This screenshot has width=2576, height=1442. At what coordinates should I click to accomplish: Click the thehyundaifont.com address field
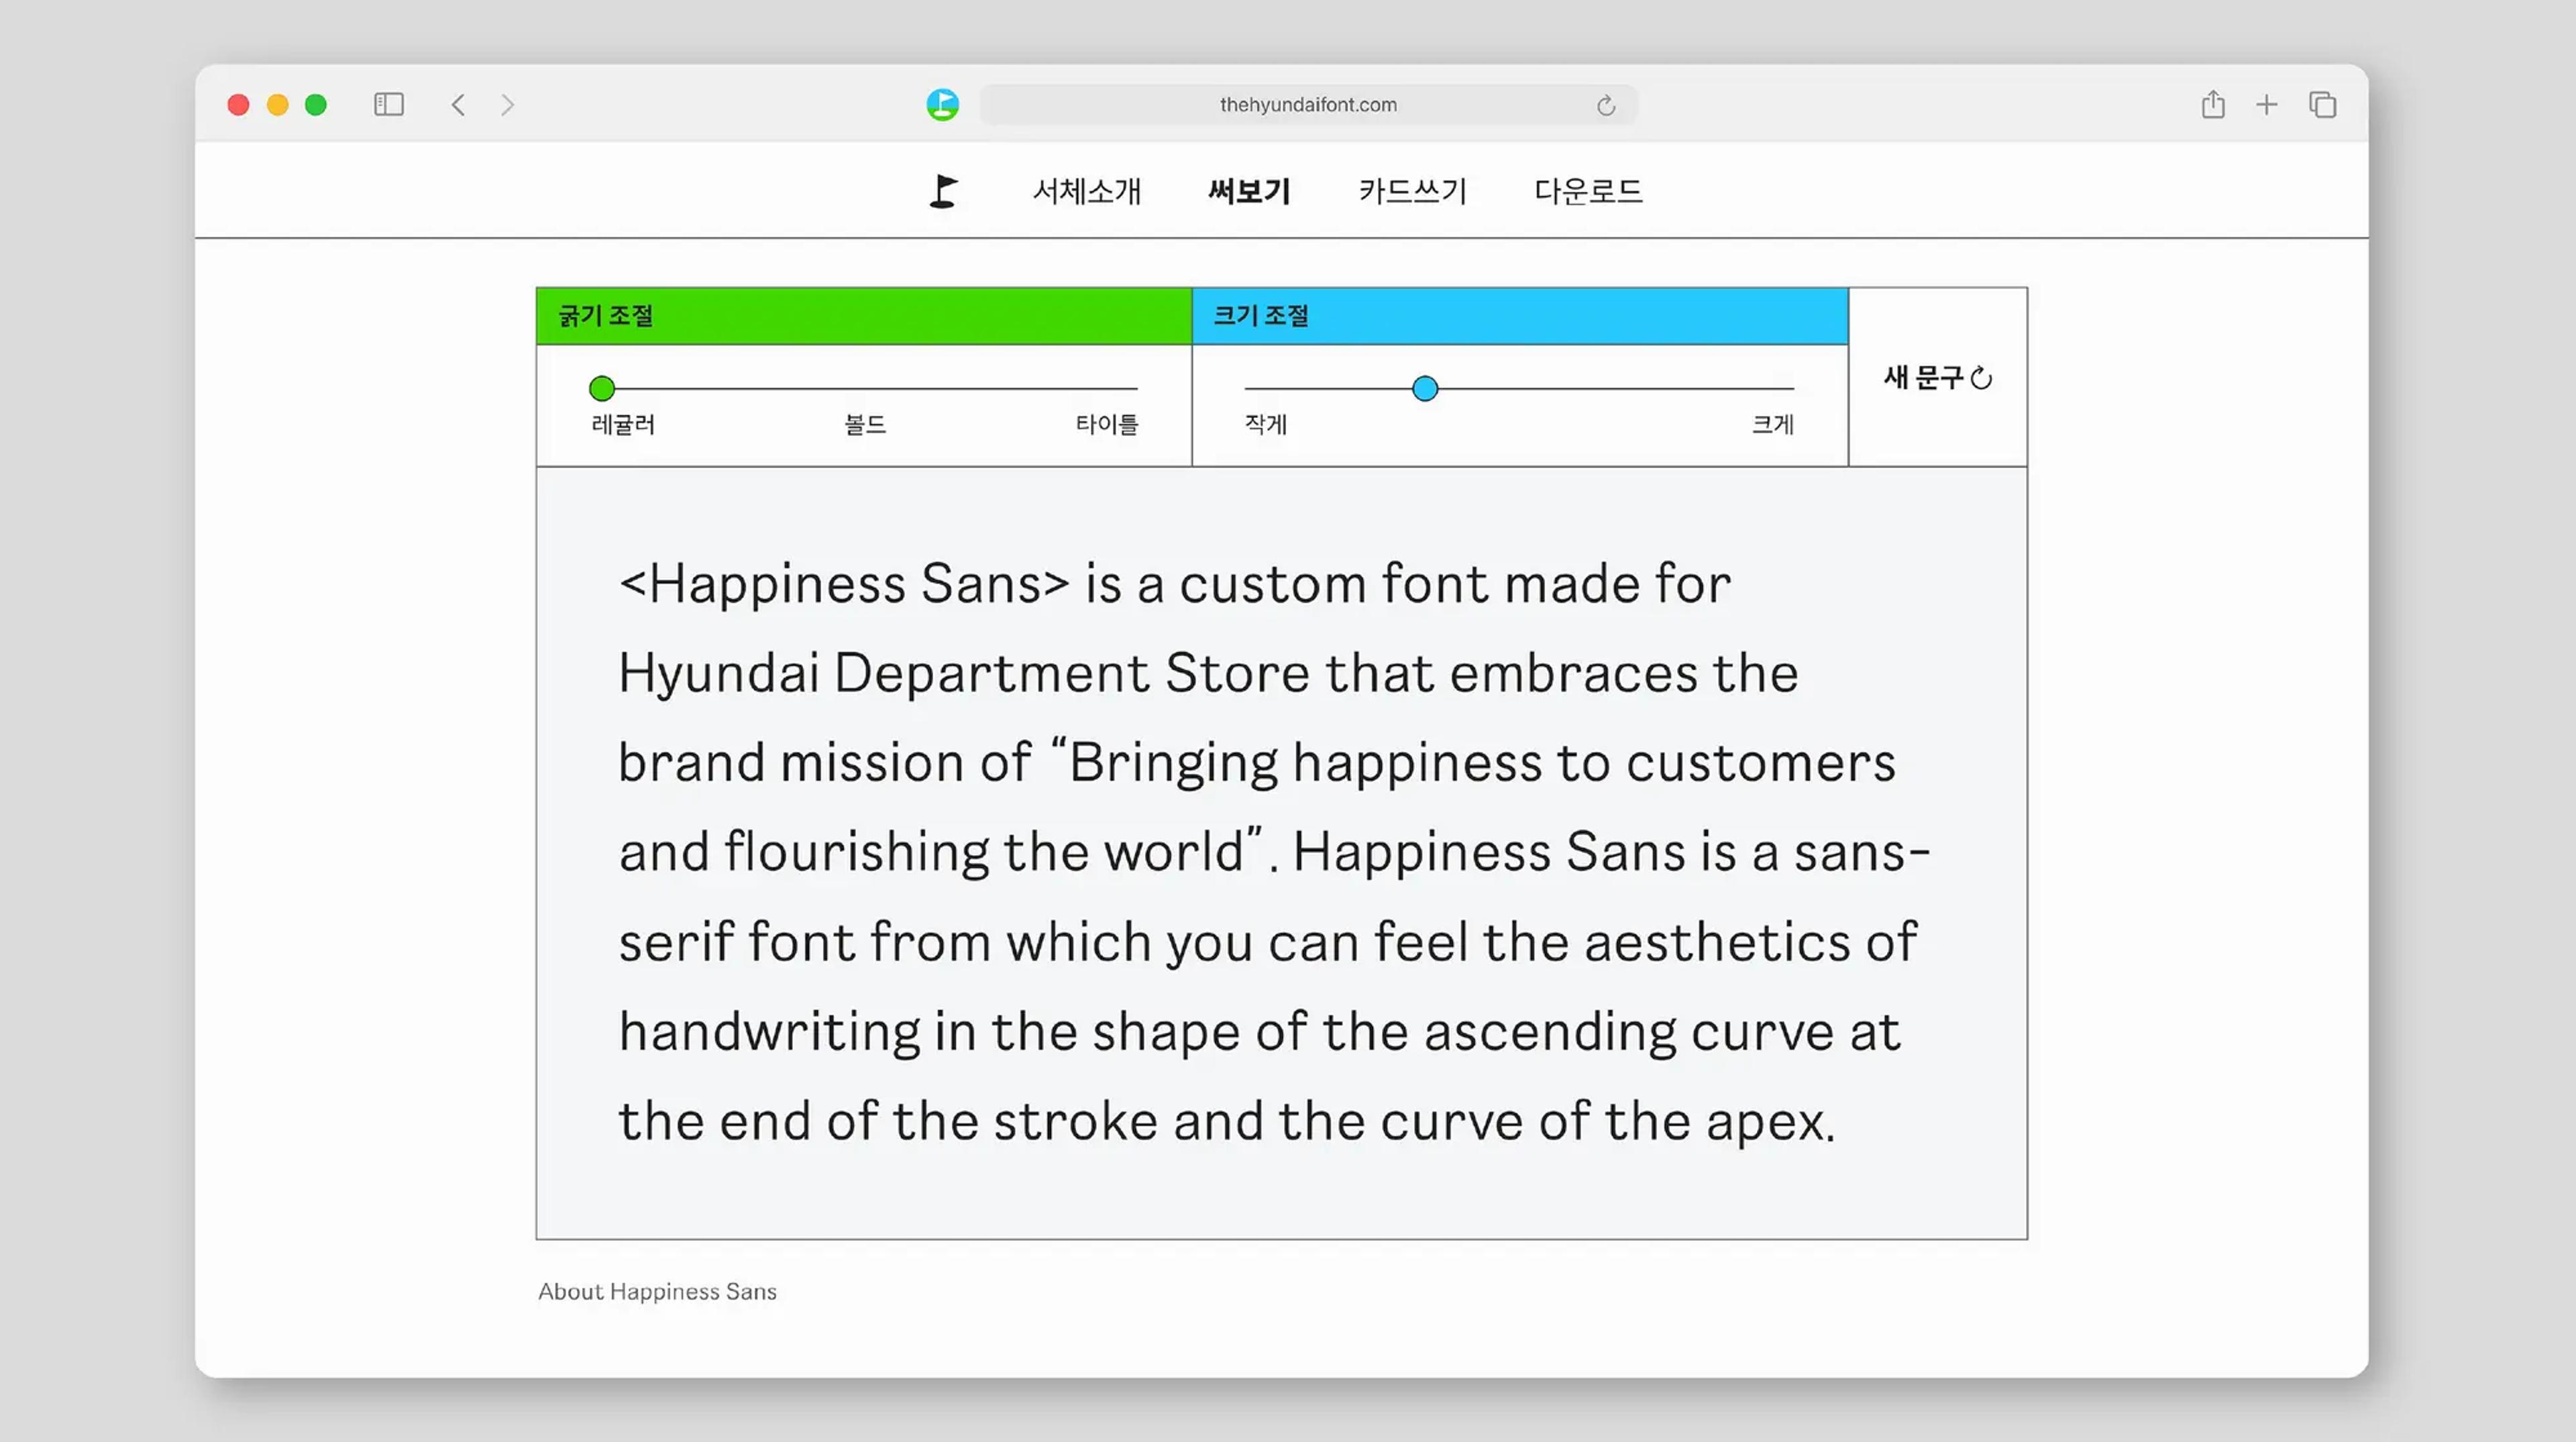(x=1307, y=105)
